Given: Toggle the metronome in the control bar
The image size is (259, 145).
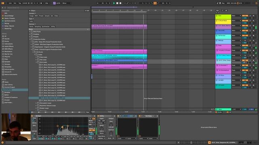Looking at the screenshot, I should pos(41,3).
